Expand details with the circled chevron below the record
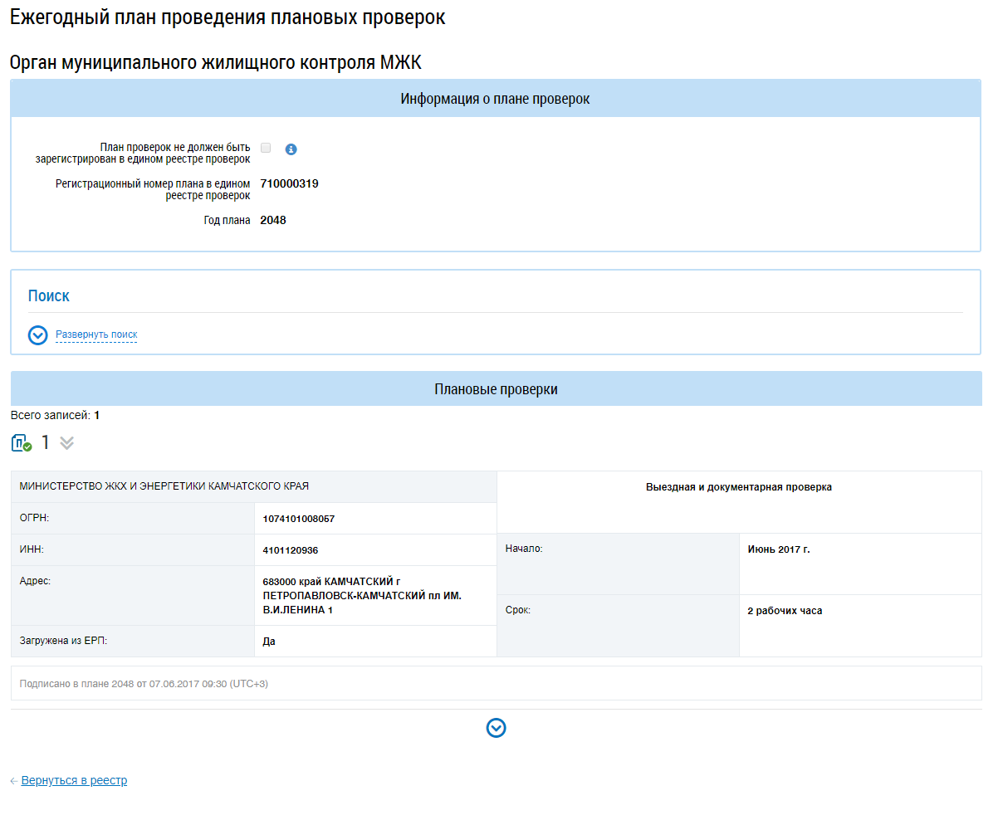 click(496, 728)
